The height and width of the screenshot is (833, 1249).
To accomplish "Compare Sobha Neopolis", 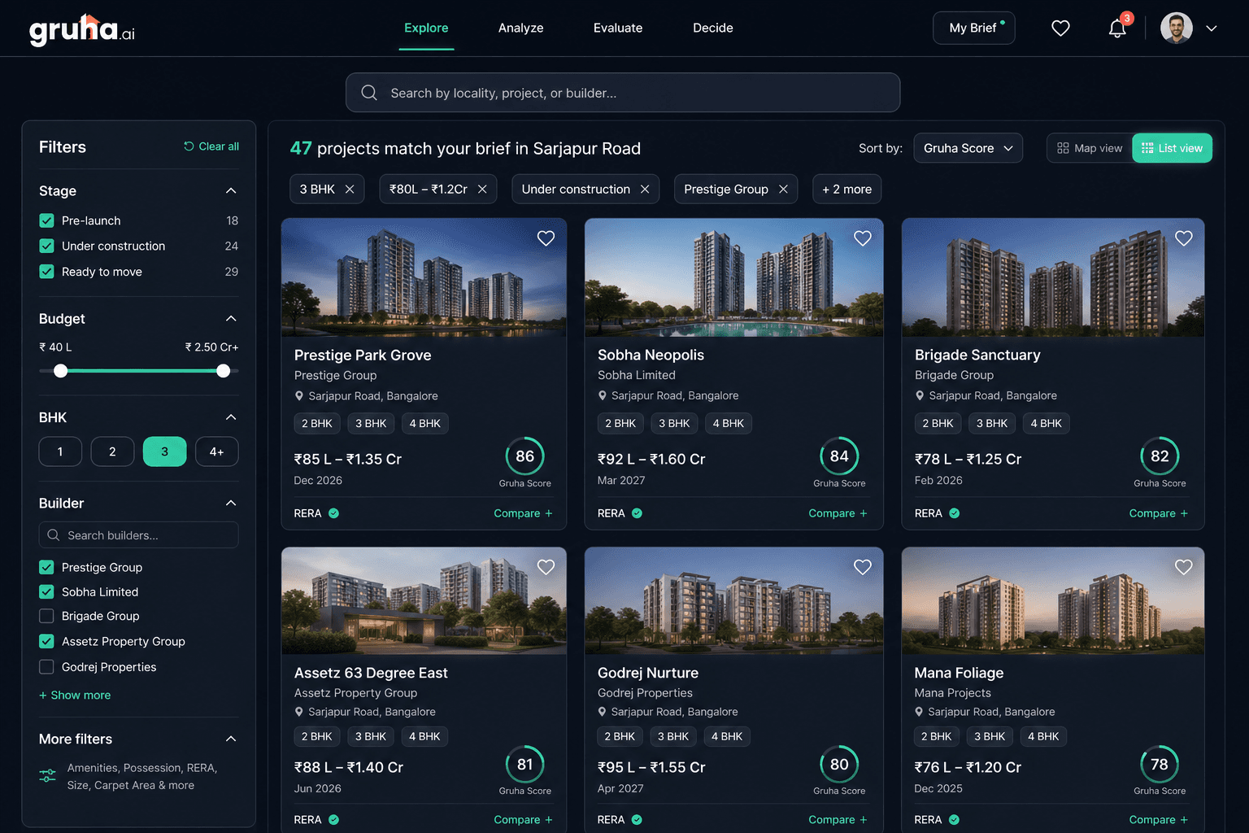I will pyautogui.click(x=838, y=513).
